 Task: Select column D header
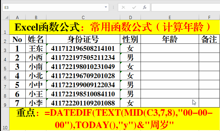130,17
